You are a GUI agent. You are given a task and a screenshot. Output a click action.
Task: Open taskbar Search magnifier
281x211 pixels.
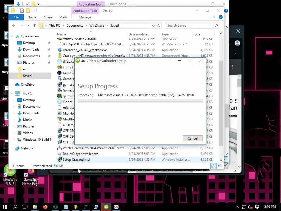[15, 207]
